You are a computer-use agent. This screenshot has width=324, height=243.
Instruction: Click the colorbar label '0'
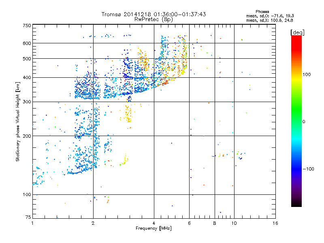[304, 122]
